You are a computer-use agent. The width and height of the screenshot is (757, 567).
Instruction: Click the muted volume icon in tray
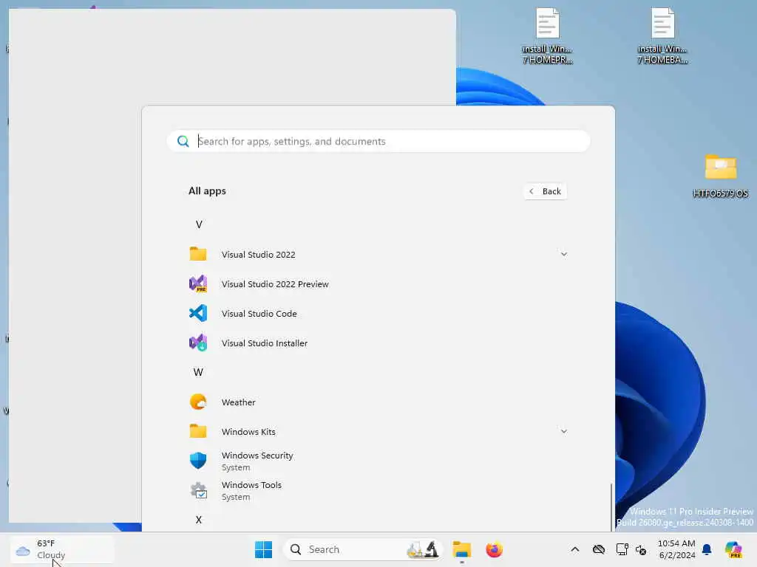point(641,549)
